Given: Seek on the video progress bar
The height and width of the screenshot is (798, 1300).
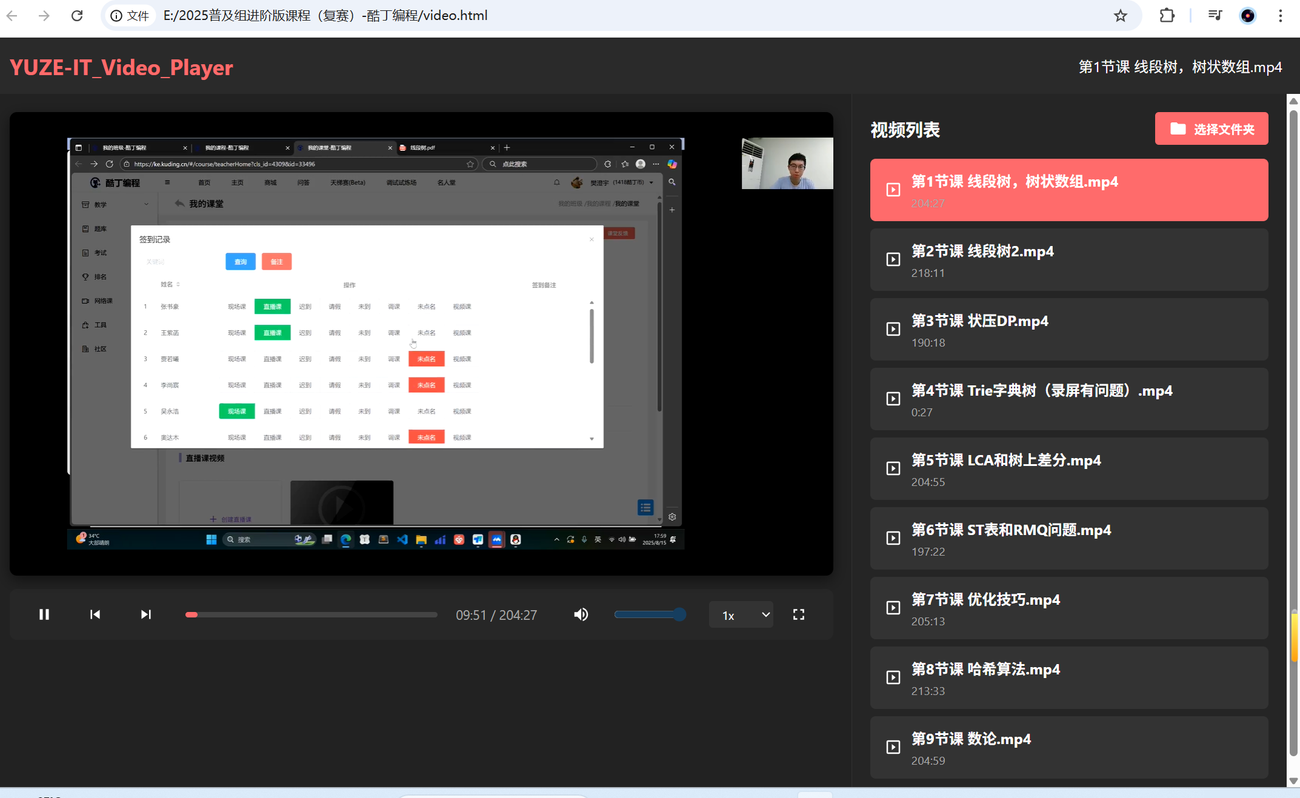Looking at the screenshot, I should coord(311,614).
